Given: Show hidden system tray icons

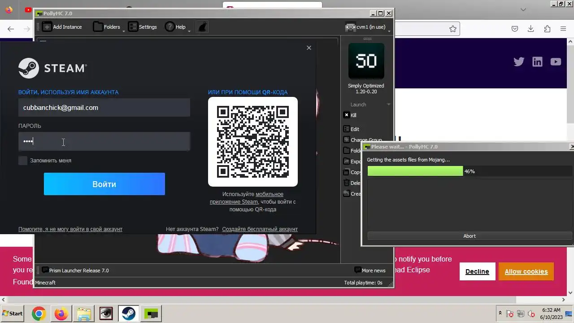Looking at the screenshot, I should click(500, 314).
